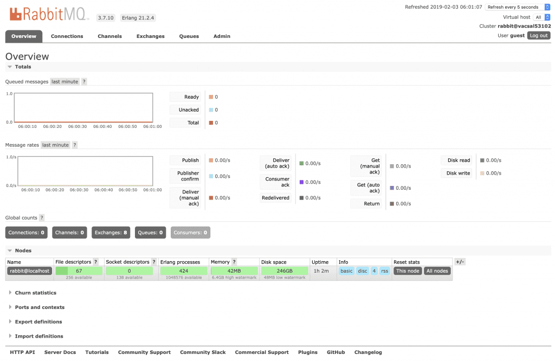Image resolution: width=555 pixels, height=361 pixels.
Task: Click the 4 info tag
Action: pyautogui.click(x=374, y=271)
